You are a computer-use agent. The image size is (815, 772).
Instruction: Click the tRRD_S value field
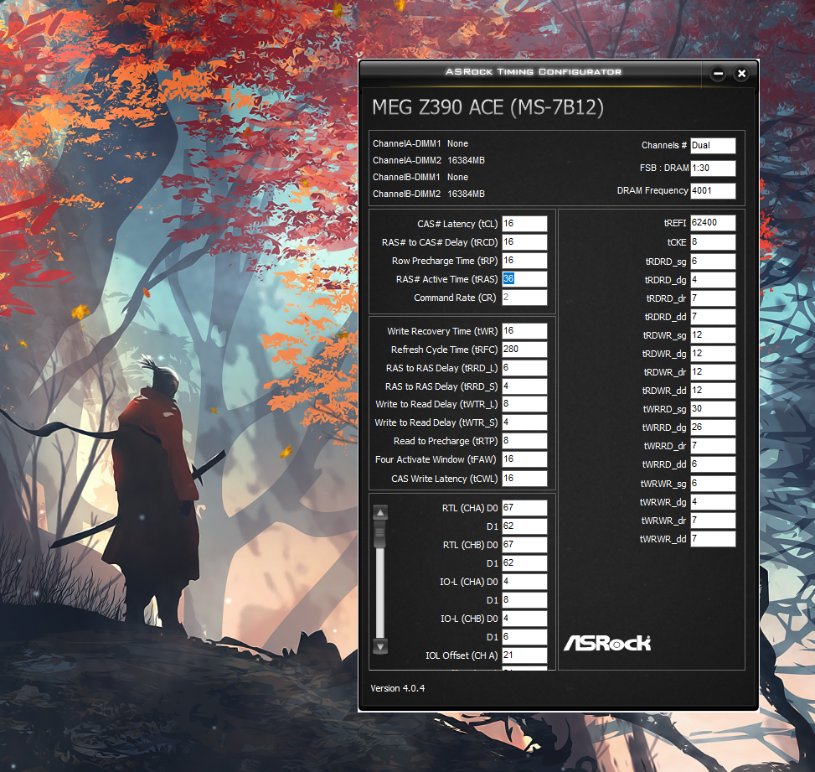click(524, 386)
